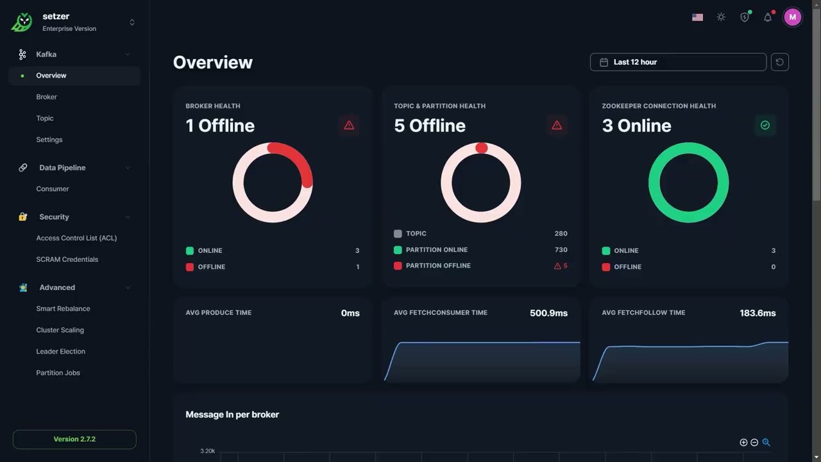Click Broker Health warning triangle icon

tap(349, 125)
